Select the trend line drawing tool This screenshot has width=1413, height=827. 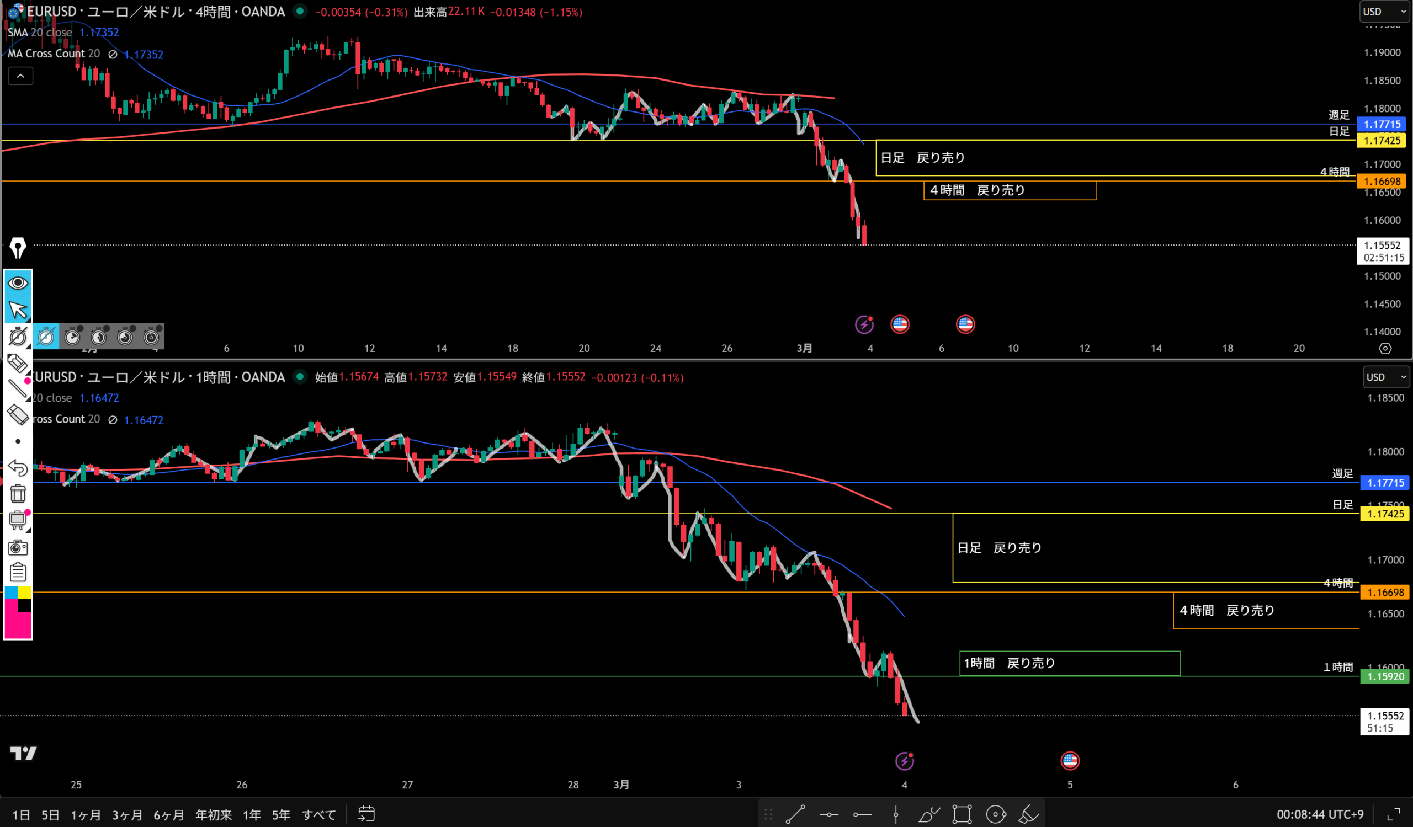pos(795,814)
